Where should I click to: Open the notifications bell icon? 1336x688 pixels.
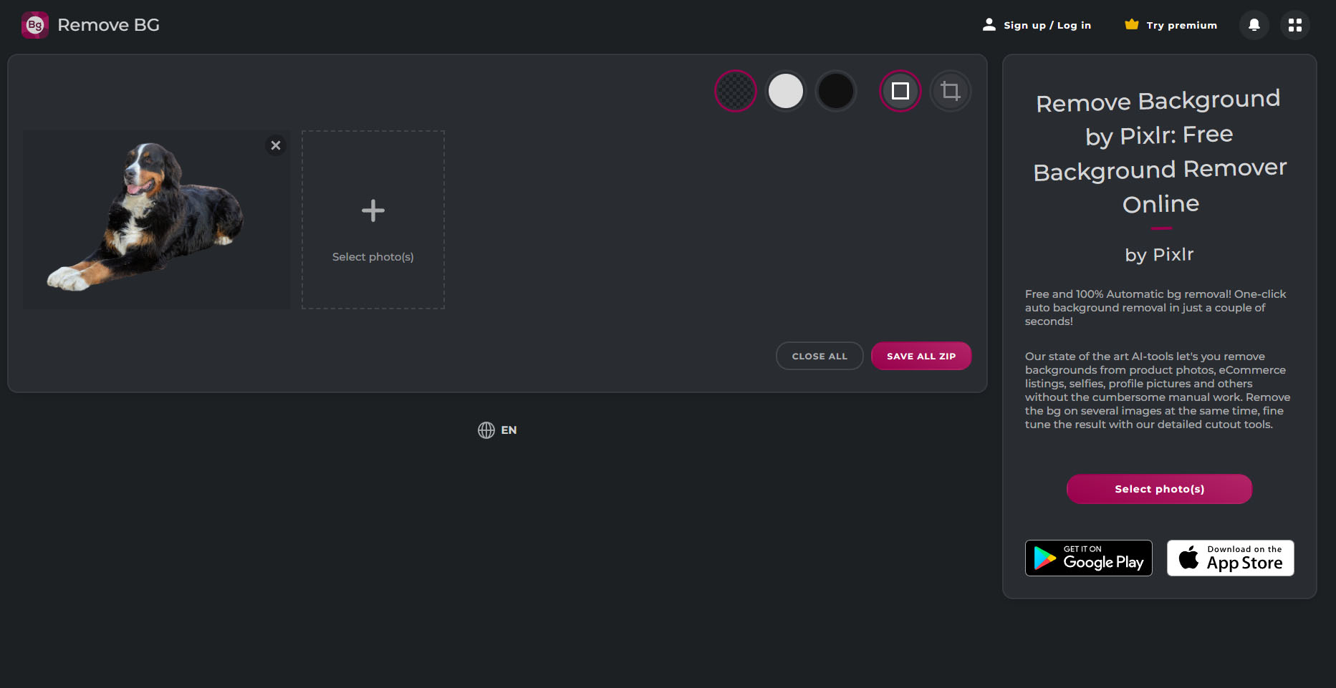[x=1254, y=25]
